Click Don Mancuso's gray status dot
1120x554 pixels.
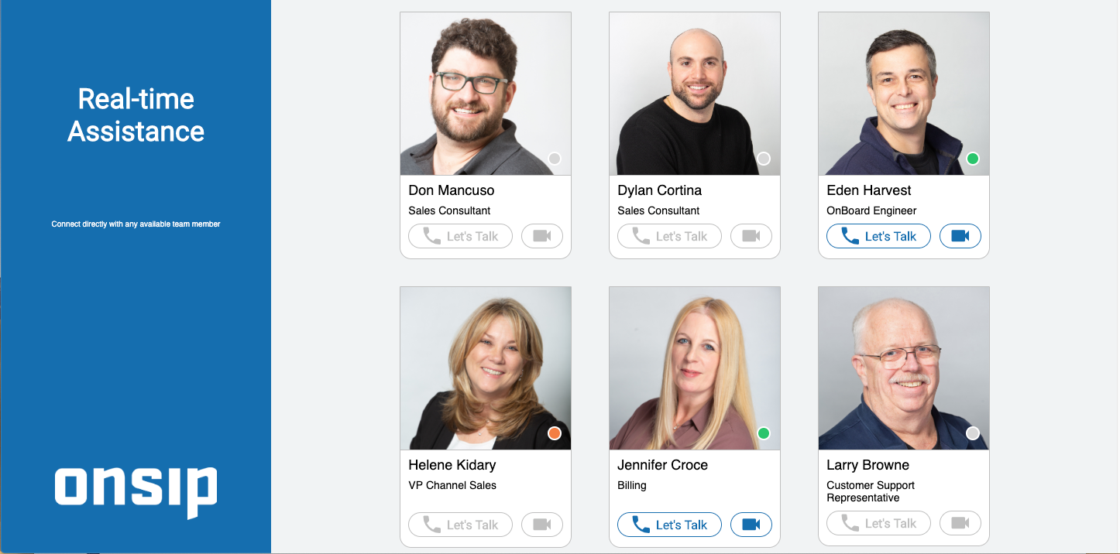point(555,159)
